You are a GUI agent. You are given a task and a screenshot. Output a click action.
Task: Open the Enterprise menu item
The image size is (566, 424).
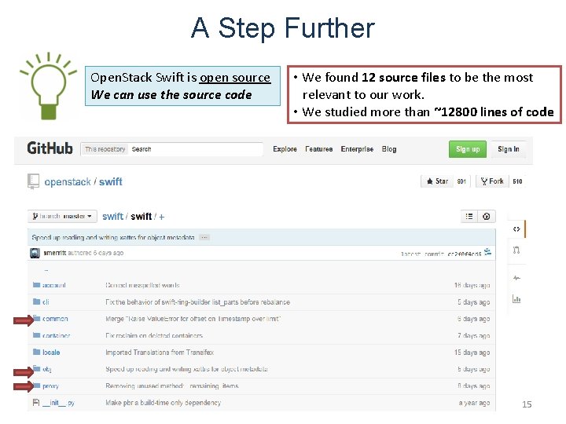point(357,149)
